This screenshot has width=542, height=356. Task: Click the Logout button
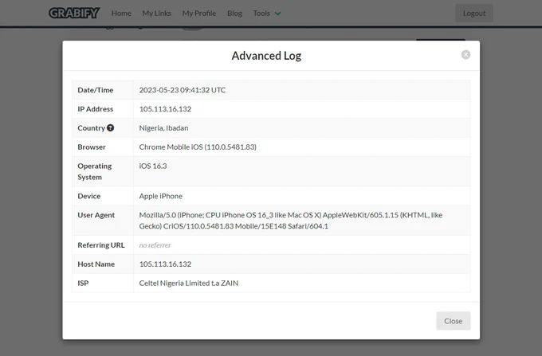coord(474,13)
